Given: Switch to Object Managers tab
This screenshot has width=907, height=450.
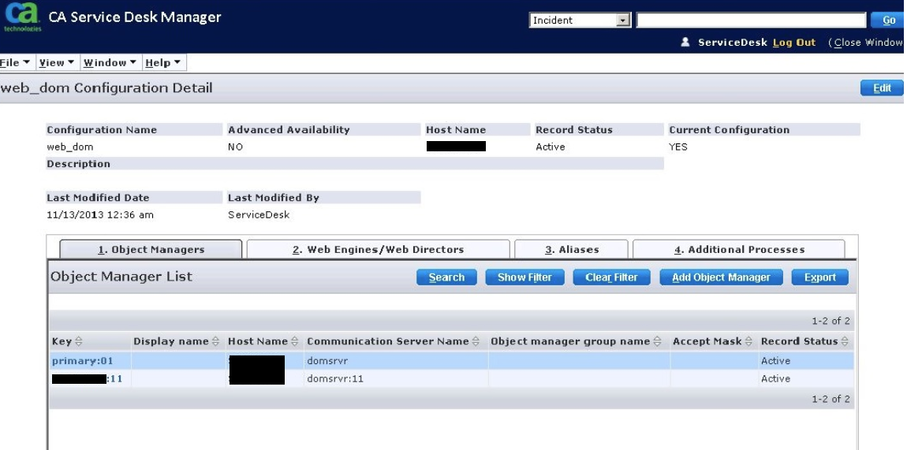Looking at the screenshot, I should point(151,250).
